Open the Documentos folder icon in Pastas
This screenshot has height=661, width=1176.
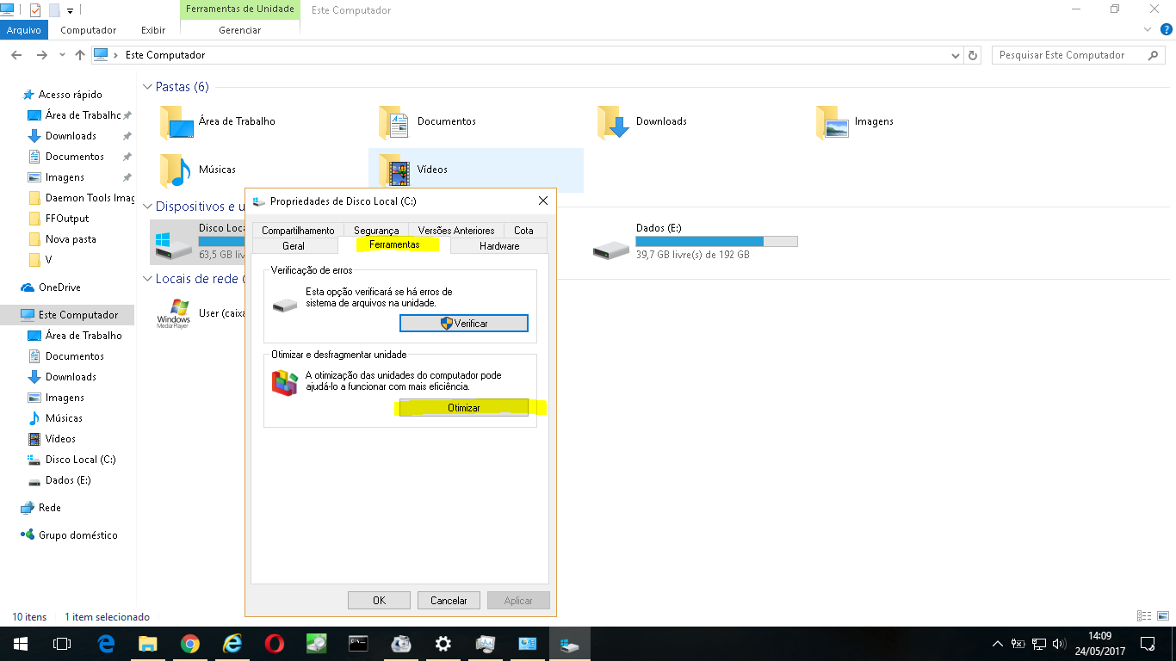pos(393,122)
